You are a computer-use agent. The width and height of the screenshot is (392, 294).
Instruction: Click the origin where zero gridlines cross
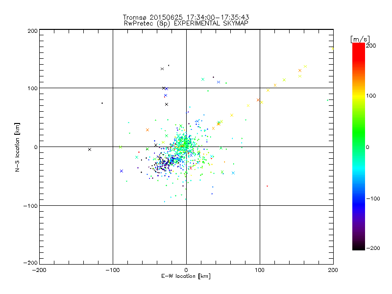186,147
